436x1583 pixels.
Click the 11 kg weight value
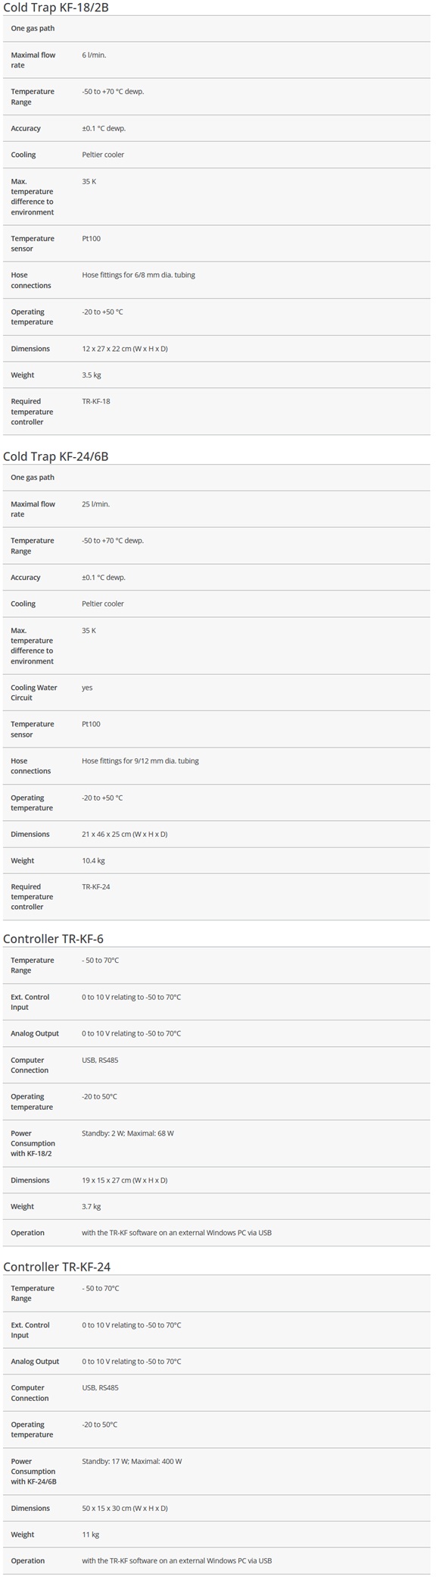point(90,1534)
